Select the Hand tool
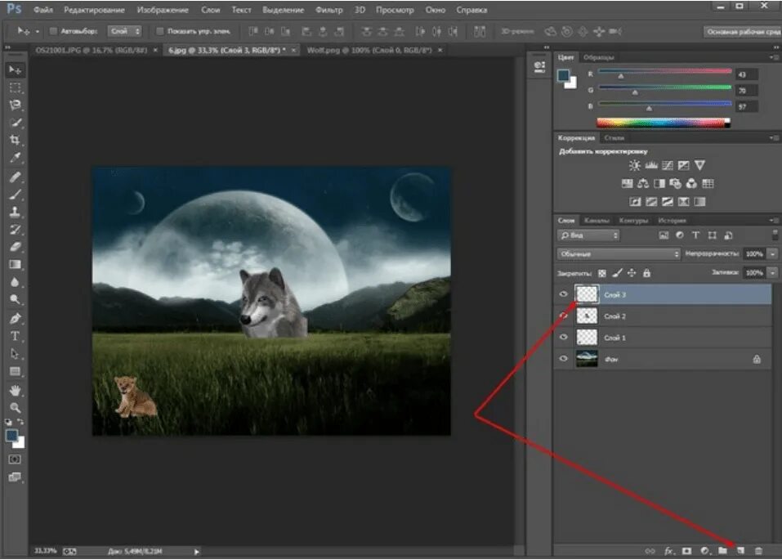Screen dimensions: 782x560 (x=15, y=390)
